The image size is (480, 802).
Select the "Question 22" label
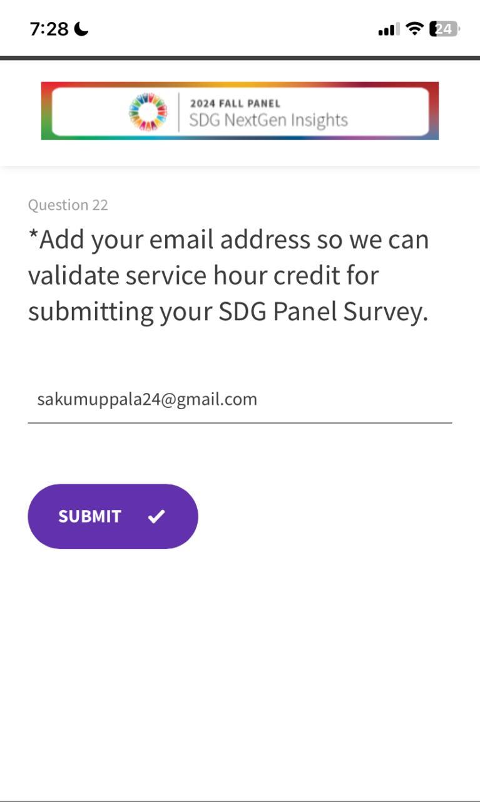point(68,205)
